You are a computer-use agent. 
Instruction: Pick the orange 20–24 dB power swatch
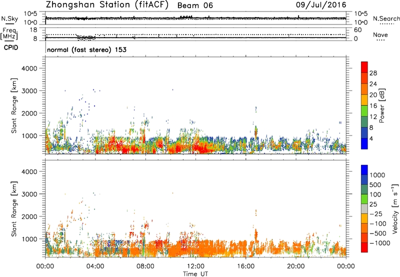tap(364, 89)
